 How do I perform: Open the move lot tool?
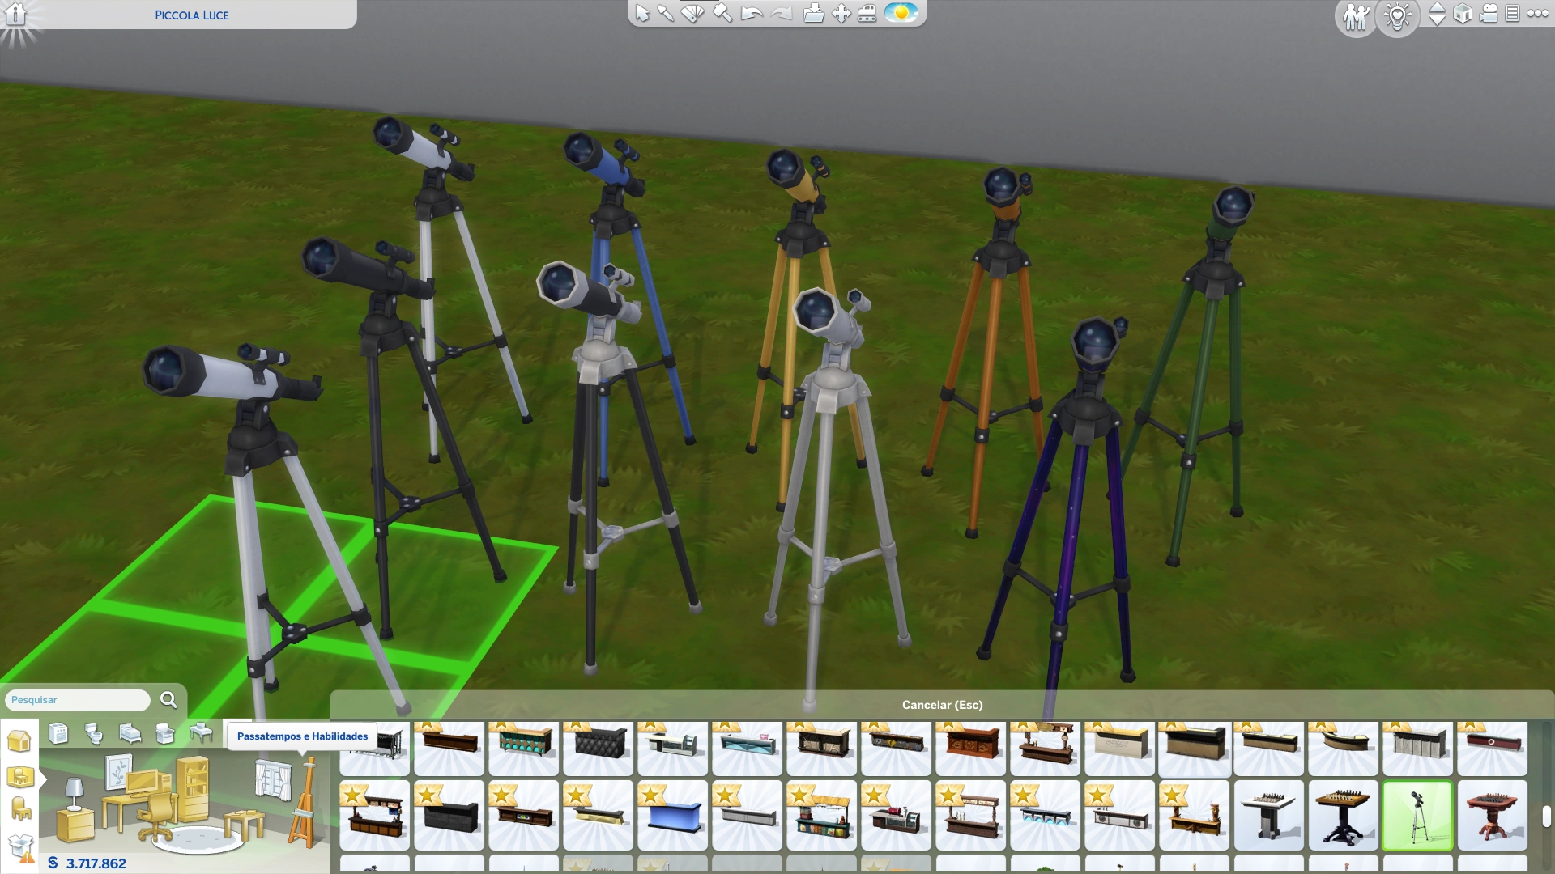(x=841, y=13)
